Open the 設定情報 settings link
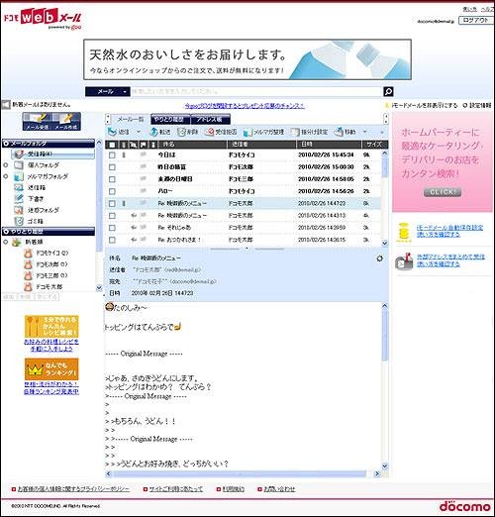495x517 pixels. point(477,105)
